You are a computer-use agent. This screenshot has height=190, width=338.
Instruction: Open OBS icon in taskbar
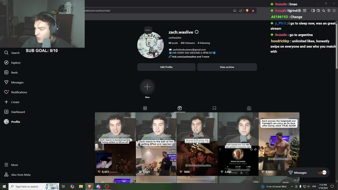107,187
